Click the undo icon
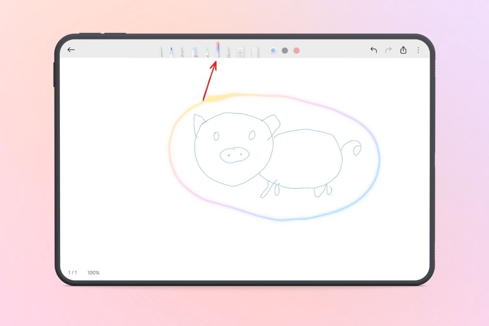 coord(374,50)
